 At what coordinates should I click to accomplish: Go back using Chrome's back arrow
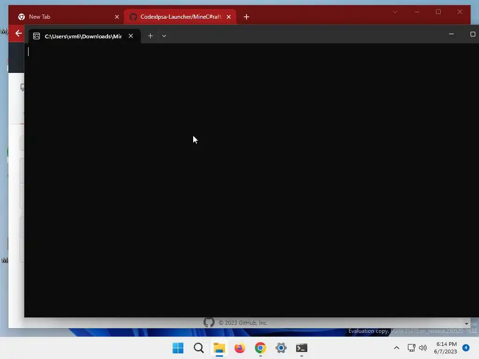tap(18, 33)
